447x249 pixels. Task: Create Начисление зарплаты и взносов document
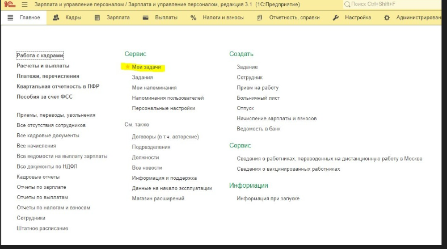point(276,119)
